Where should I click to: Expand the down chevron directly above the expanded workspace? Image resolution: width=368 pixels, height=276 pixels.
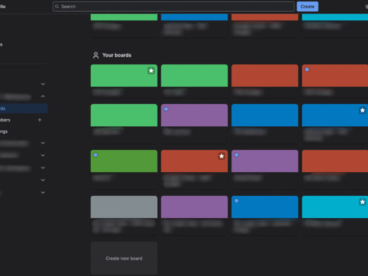(x=43, y=84)
